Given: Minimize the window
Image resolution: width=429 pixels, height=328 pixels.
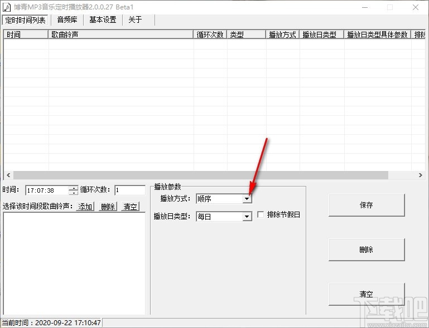Looking at the screenshot, I should click(365, 7).
